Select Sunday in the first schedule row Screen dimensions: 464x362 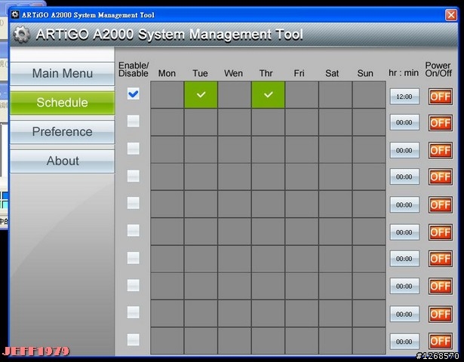[x=369, y=94]
